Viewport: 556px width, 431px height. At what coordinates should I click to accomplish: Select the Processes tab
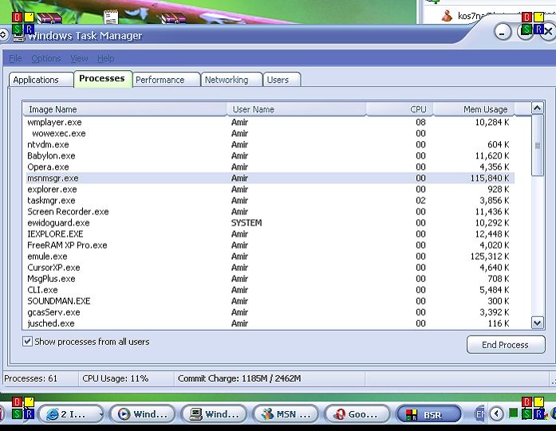pyautogui.click(x=103, y=78)
